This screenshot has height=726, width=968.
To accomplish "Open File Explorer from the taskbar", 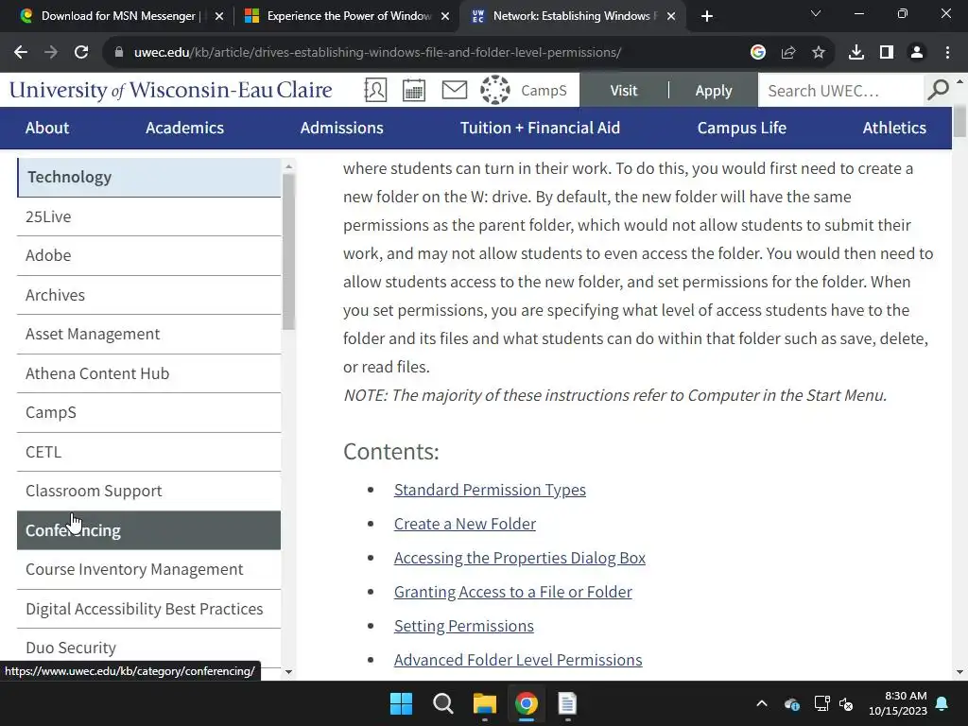I will (485, 703).
